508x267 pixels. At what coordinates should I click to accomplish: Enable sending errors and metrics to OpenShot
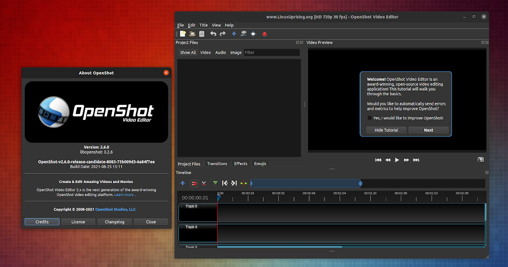[x=370, y=118]
